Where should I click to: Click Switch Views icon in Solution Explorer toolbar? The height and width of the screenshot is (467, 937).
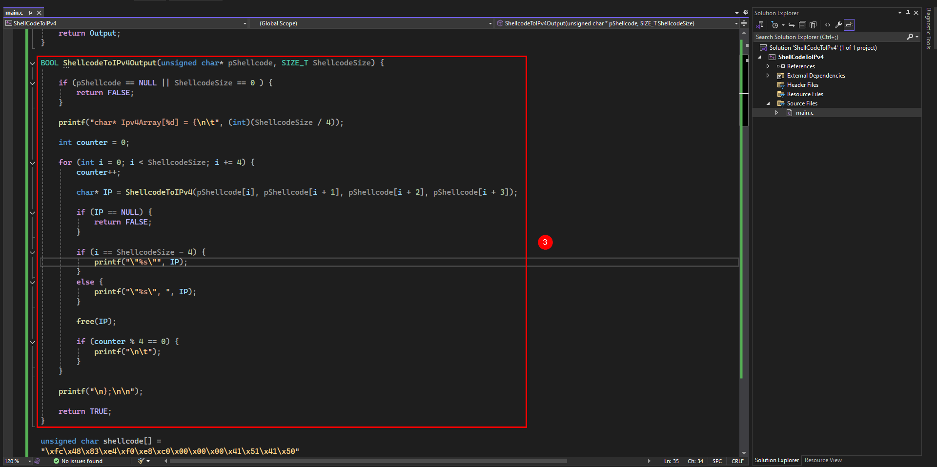coord(760,25)
